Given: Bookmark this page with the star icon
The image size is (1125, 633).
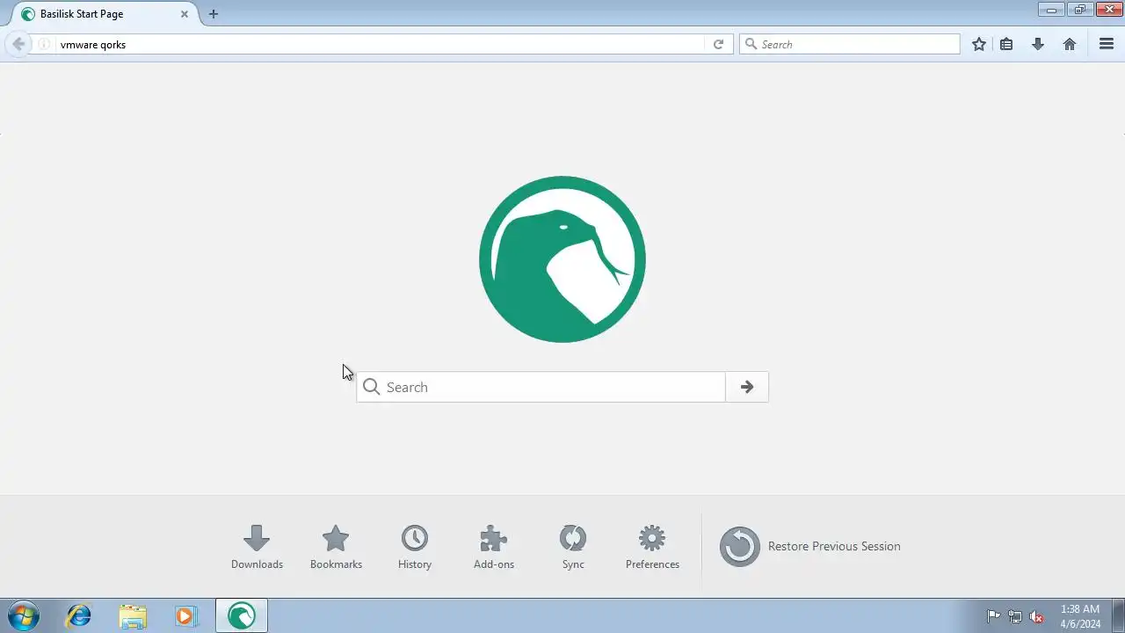Looking at the screenshot, I should pyautogui.click(x=979, y=44).
